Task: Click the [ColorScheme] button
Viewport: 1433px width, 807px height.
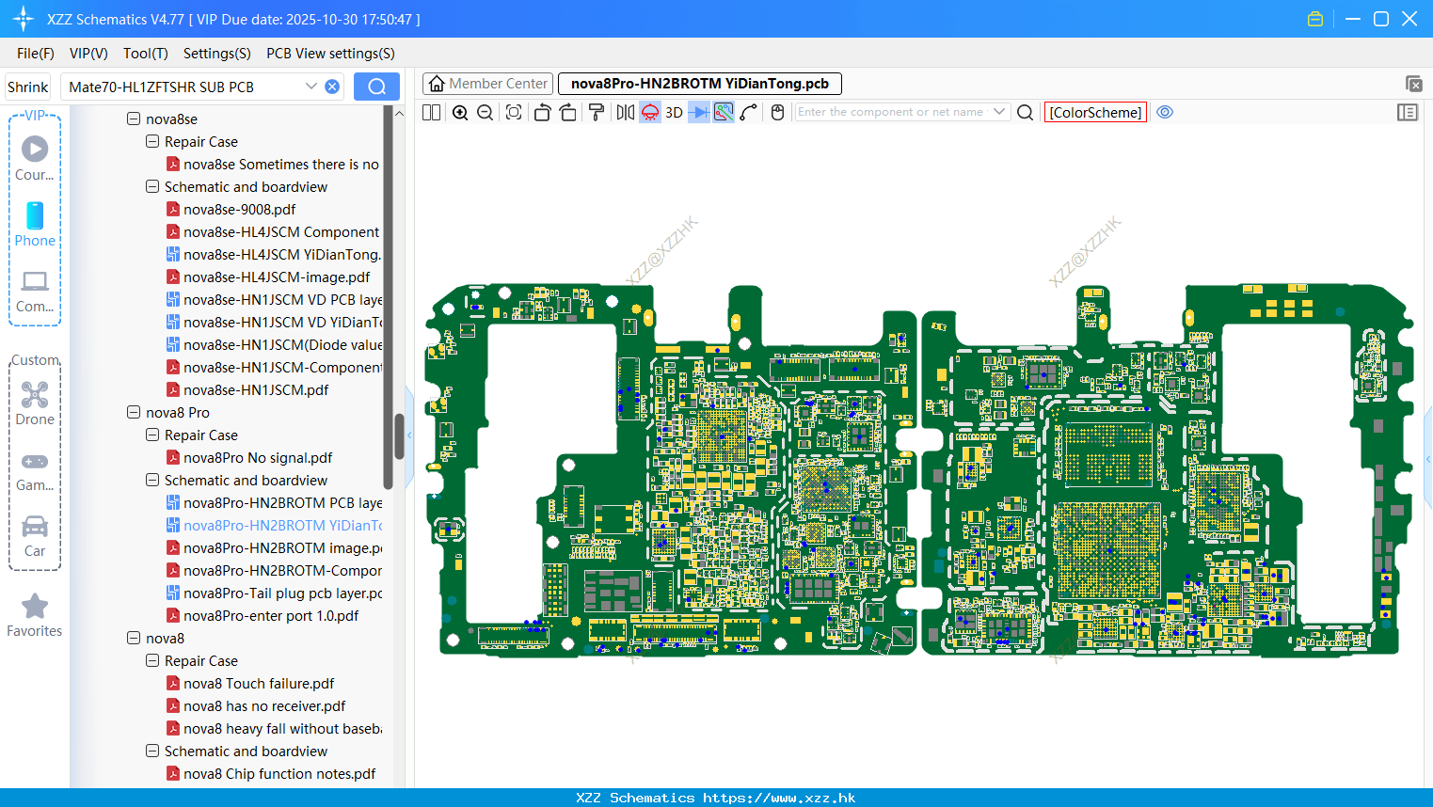Action: [1095, 112]
